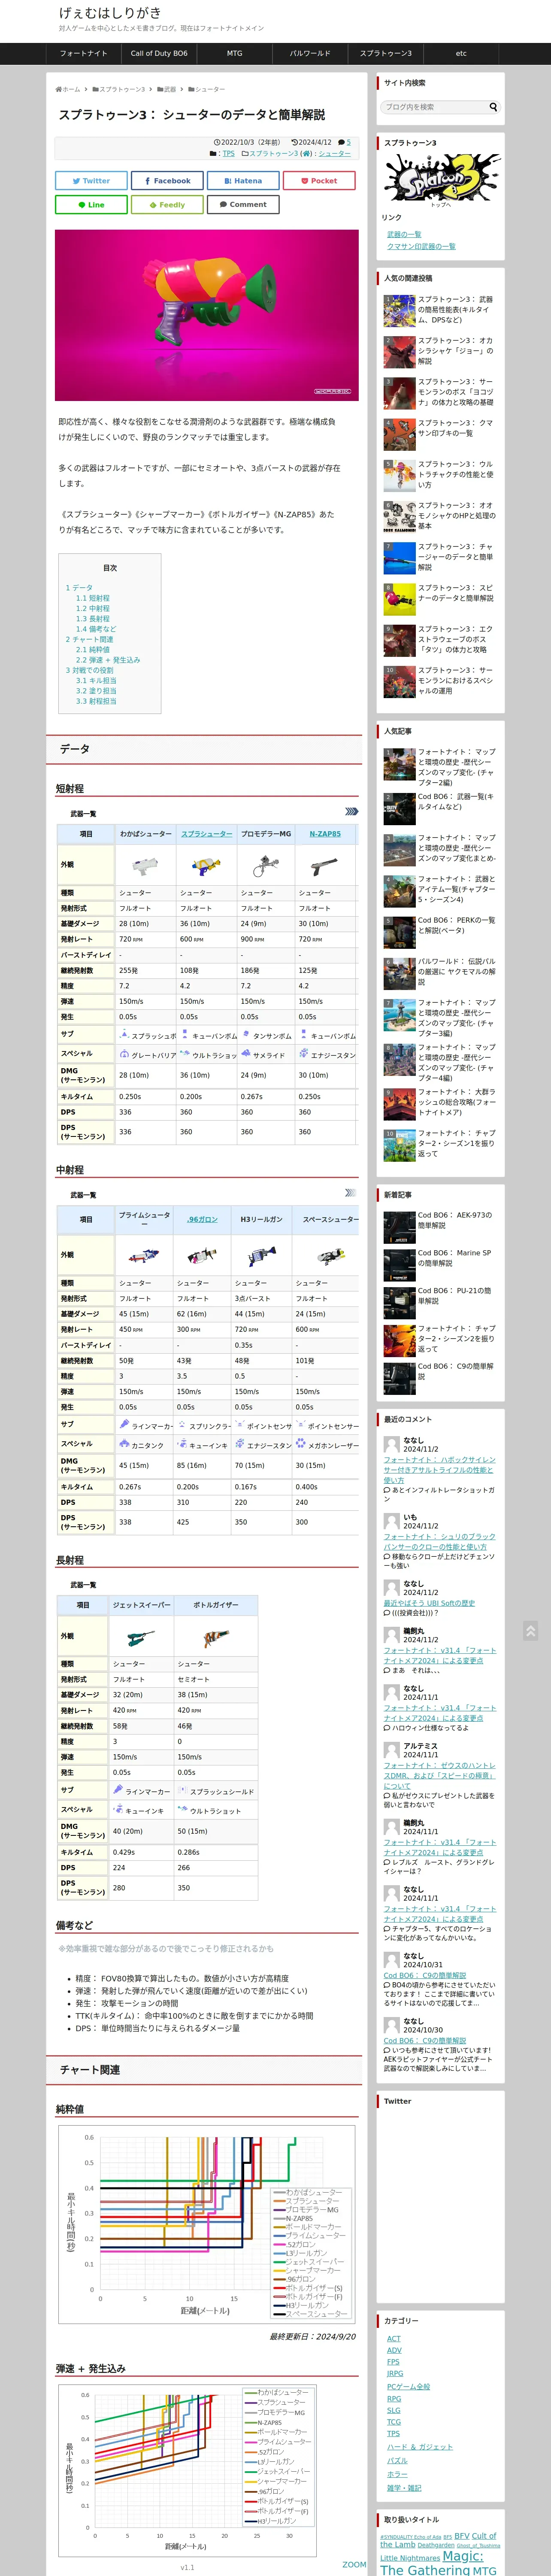
Task: Bookmark the post with Hatena button
Action: tap(243, 181)
